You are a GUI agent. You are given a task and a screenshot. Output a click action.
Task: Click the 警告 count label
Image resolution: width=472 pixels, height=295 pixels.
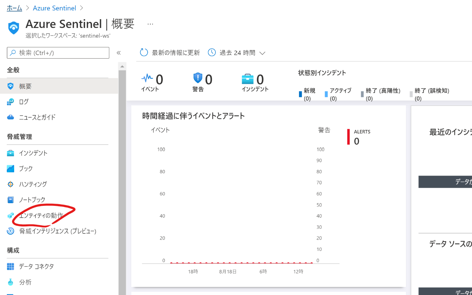pos(198,89)
